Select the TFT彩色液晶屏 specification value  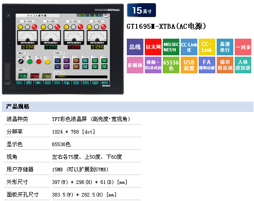[91, 119]
